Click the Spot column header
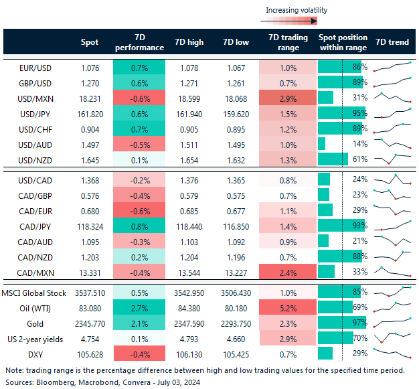This screenshot has width=419, height=389. click(90, 42)
